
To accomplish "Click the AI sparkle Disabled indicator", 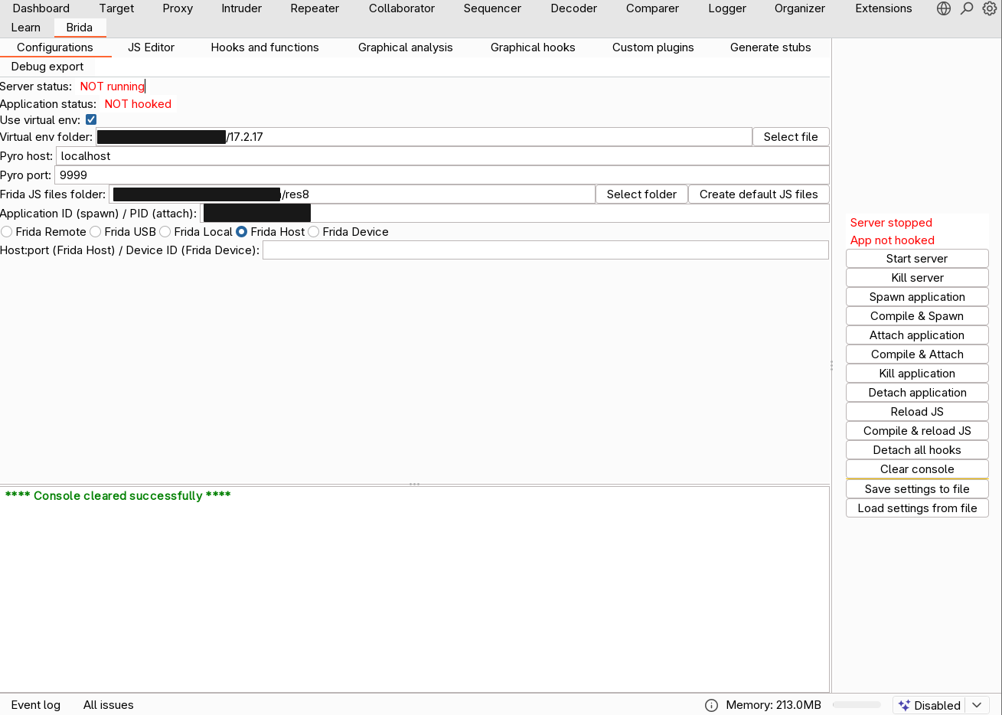I will tap(929, 705).
